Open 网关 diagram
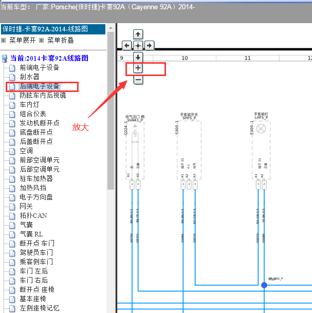This screenshot has width=312, height=313. (x=26, y=206)
